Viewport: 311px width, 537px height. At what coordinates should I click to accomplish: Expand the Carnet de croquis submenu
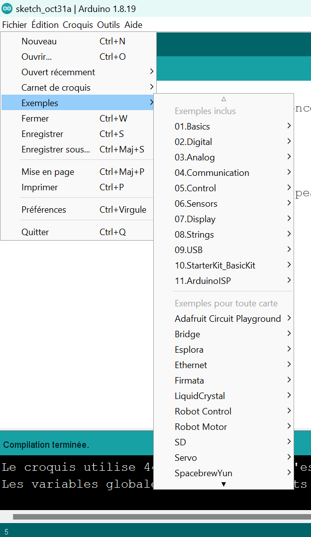78,88
